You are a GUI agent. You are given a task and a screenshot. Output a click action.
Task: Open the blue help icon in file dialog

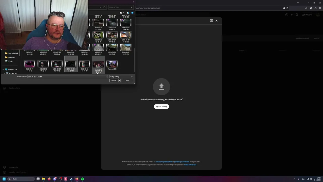(x=132, y=13)
